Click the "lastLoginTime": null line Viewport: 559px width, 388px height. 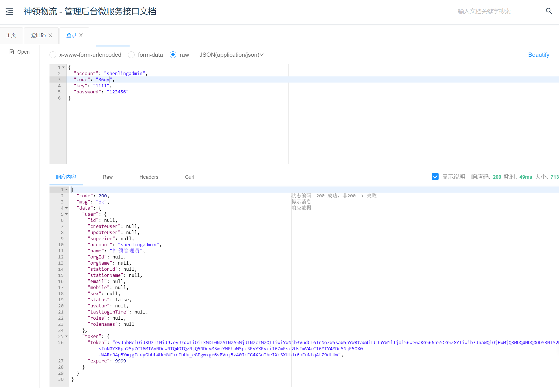point(118,312)
